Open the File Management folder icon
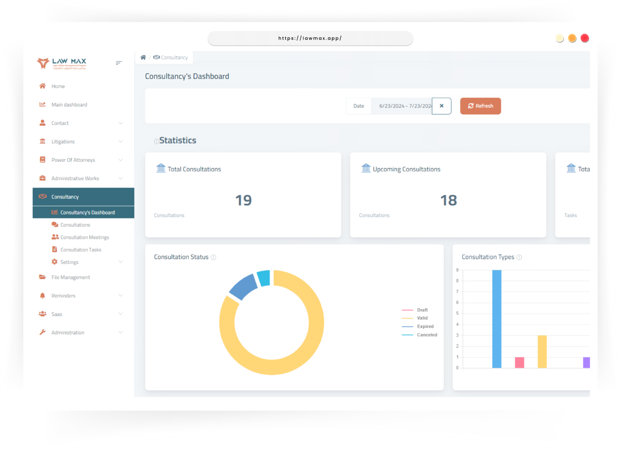The image size is (621, 453). [42, 277]
